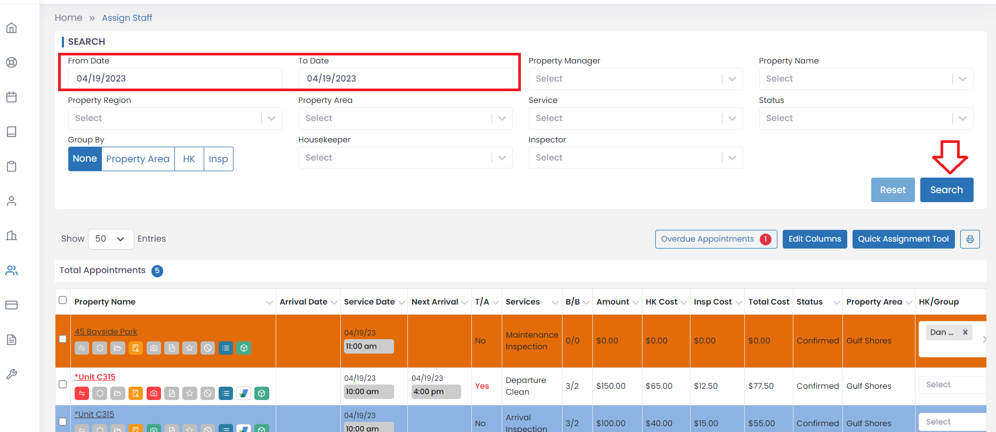Open the Property Manager dropdown

pos(635,79)
